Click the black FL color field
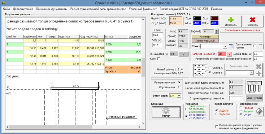Screen dimensions: 265x134 click(197, 18)
